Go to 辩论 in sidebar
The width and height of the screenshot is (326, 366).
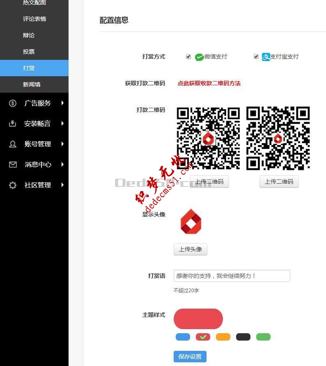[x=28, y=35]
